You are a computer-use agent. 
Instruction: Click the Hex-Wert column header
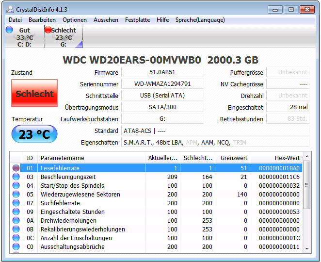[x=276, y=158]
